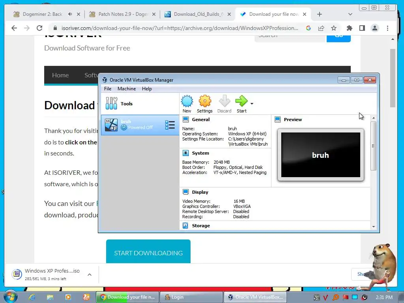Click the bruh preview thumbnail
Viewport: 404px width, 303px height.
point(320,155)
